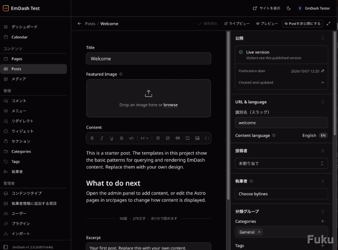Go to Pages in the sidebar
Screen dimensions: 338x250
[x=33, y=59]
